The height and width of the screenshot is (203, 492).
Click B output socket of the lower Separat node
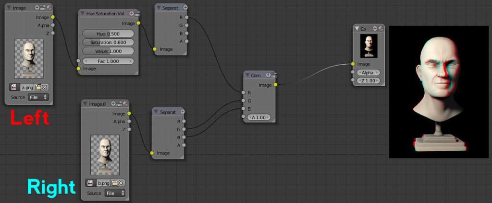[184, 137]
